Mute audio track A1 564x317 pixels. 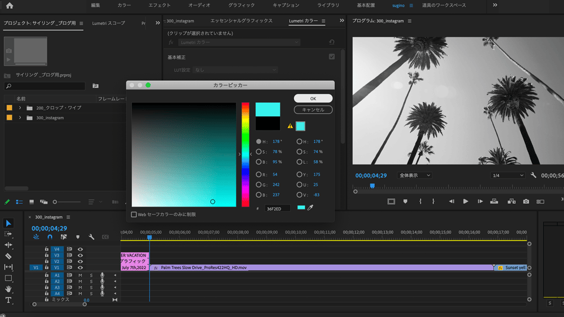pos(80,275)
